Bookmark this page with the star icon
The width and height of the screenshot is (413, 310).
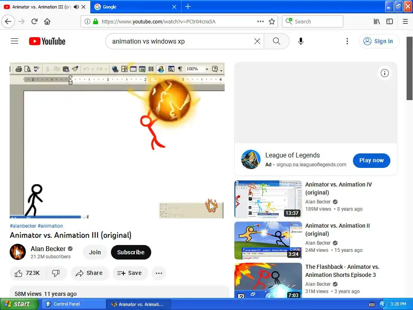coord(272,21)
